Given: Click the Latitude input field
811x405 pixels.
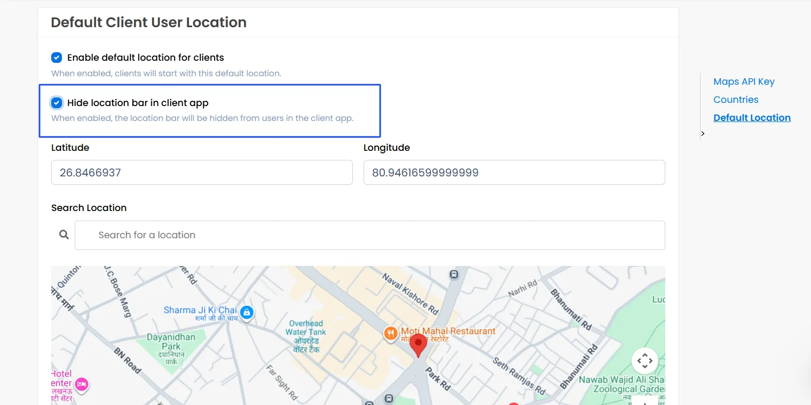Looking at the screenshot, I should pos(202,173).
